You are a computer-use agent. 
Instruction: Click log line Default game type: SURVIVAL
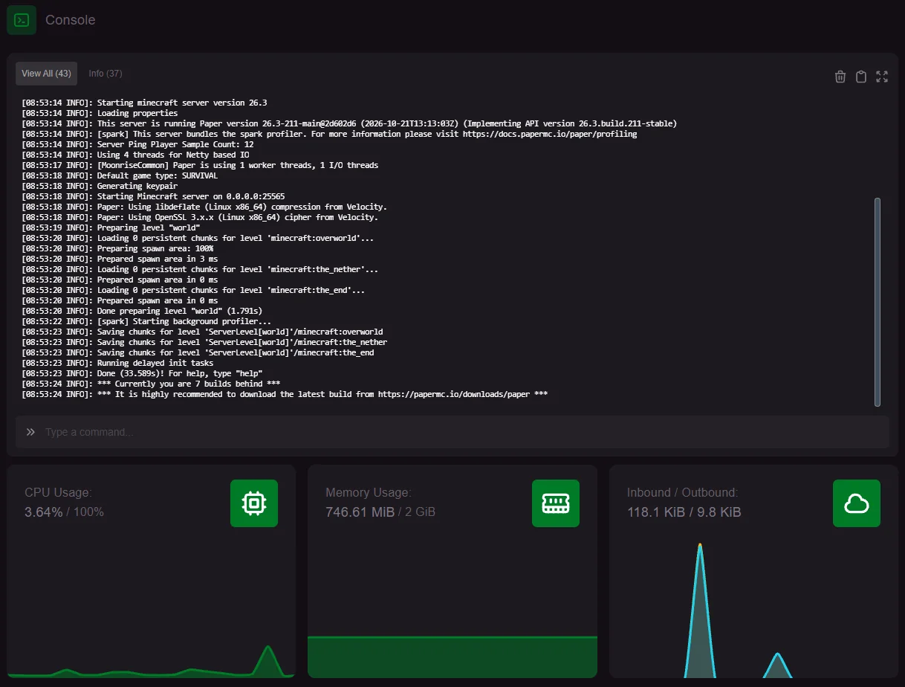[x=120, y=175]
